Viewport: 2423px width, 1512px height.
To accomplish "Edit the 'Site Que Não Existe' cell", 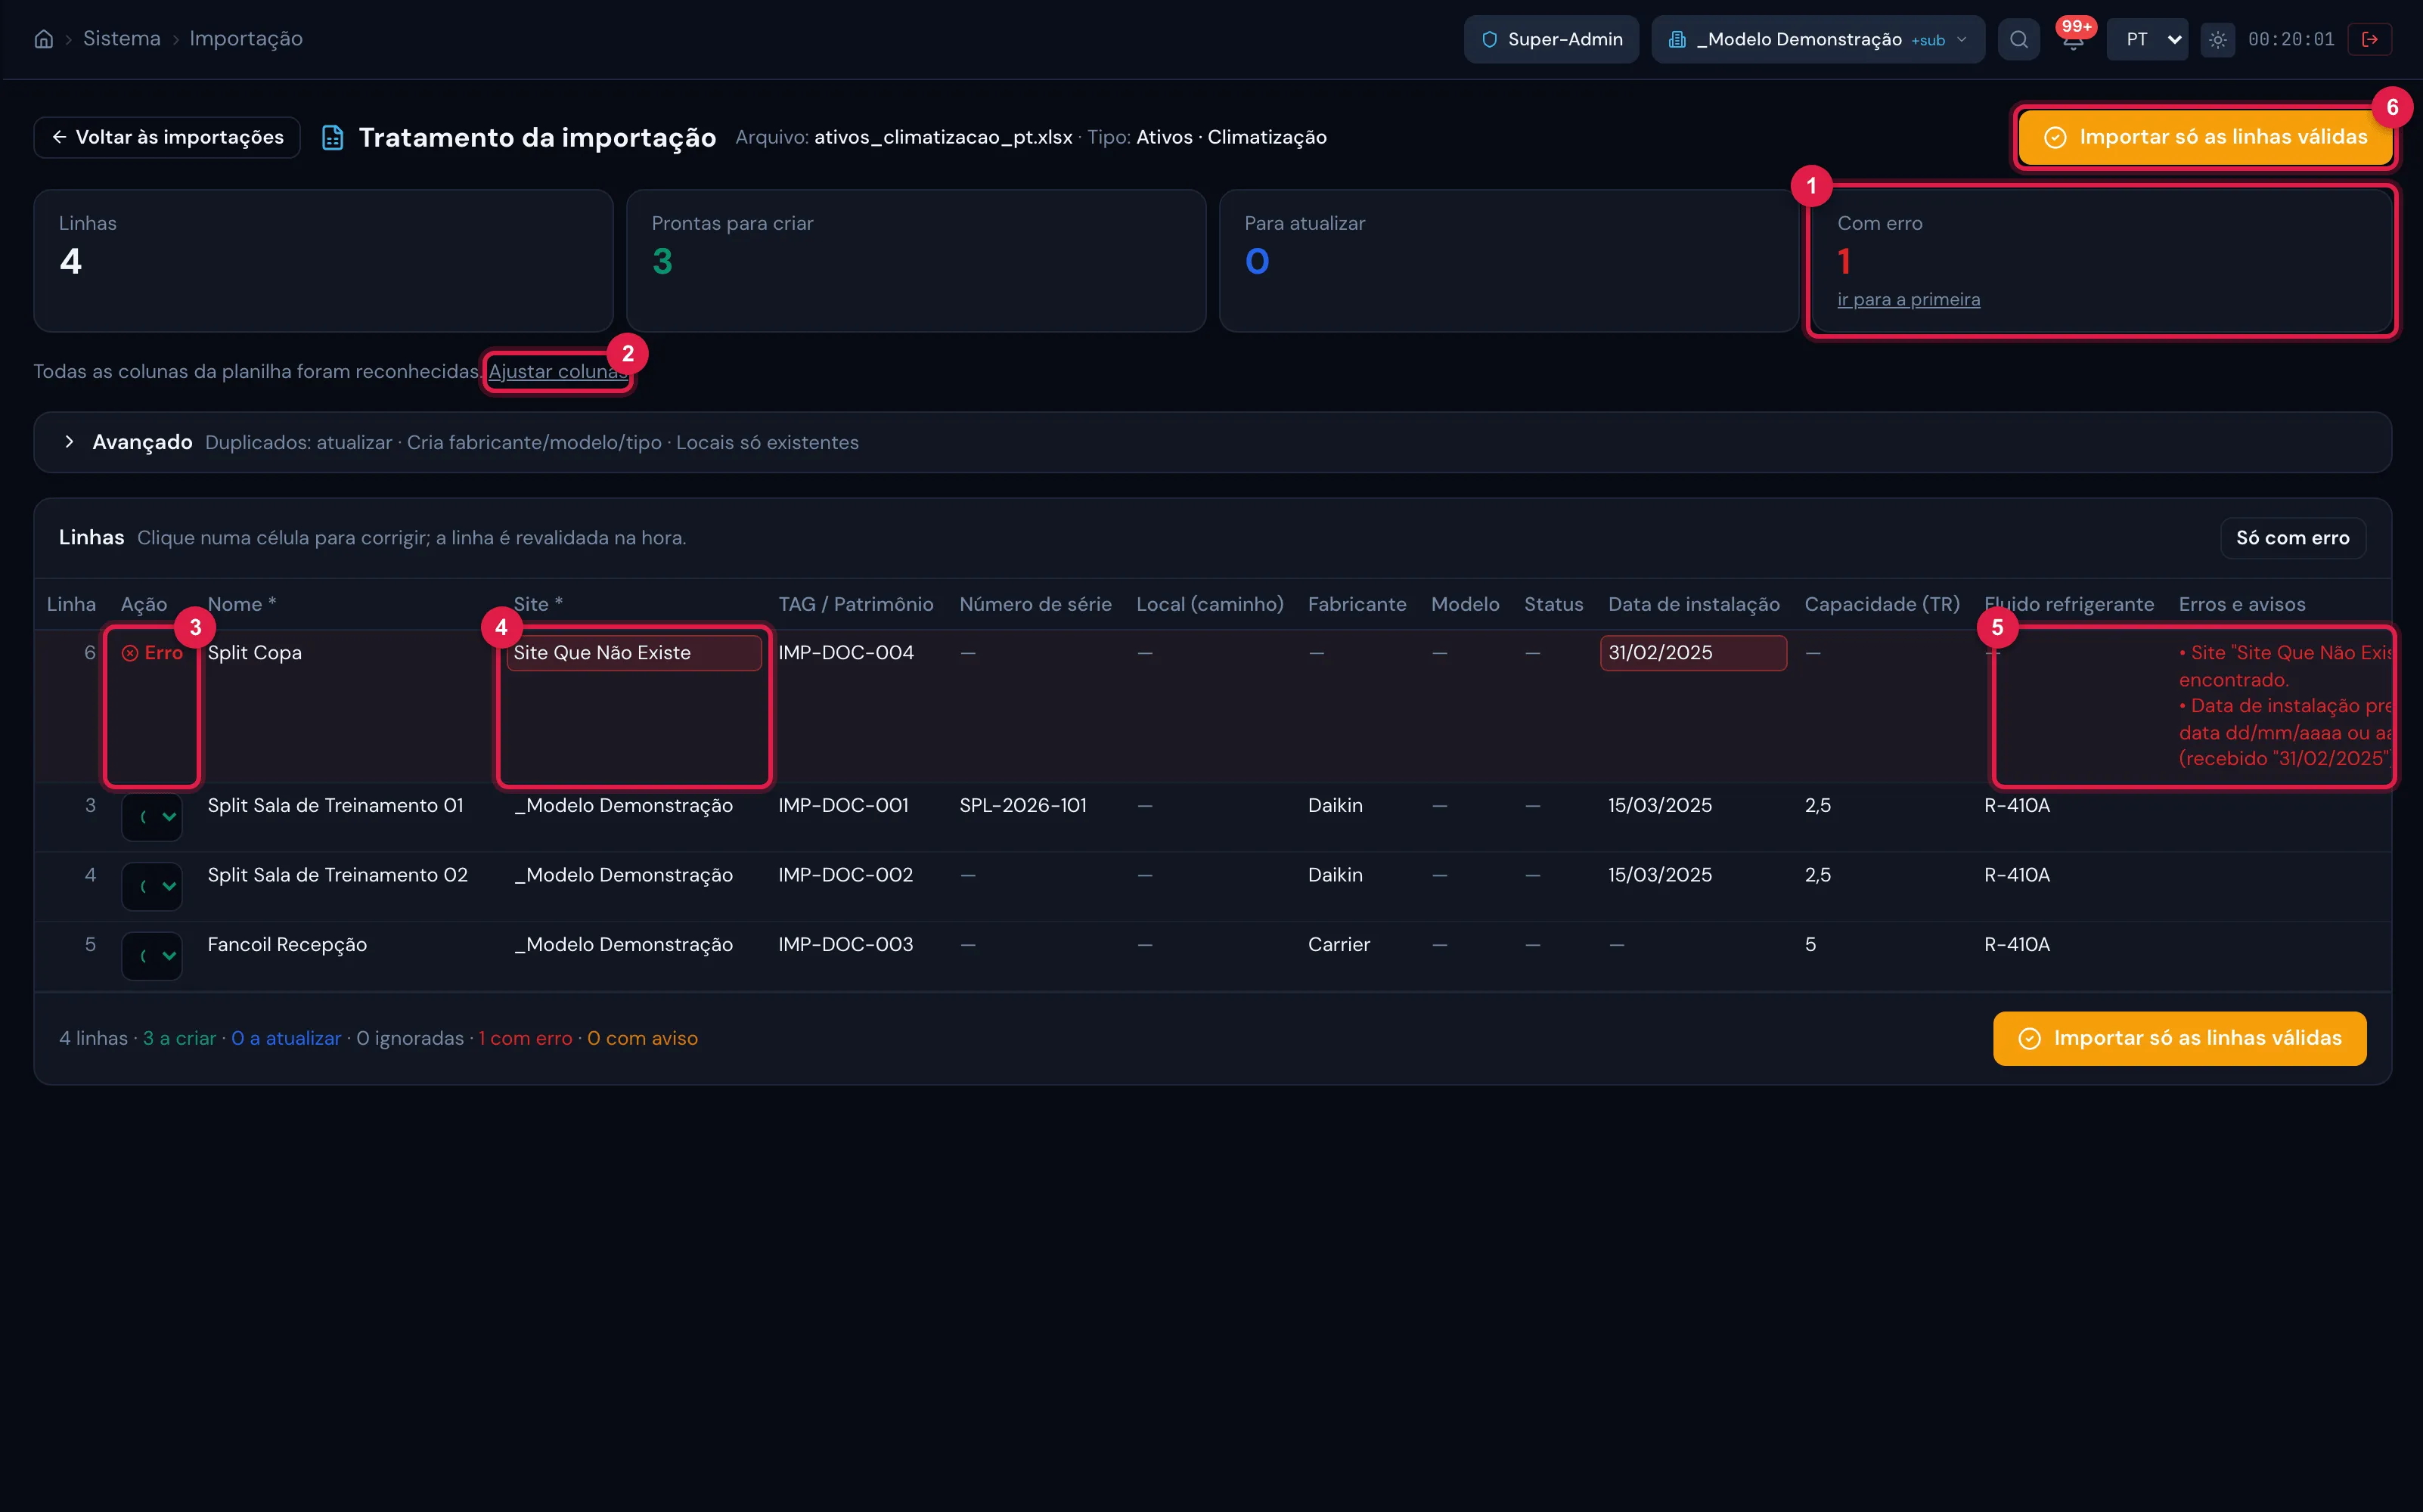I will pyautogui.click(x=634, y=653).
